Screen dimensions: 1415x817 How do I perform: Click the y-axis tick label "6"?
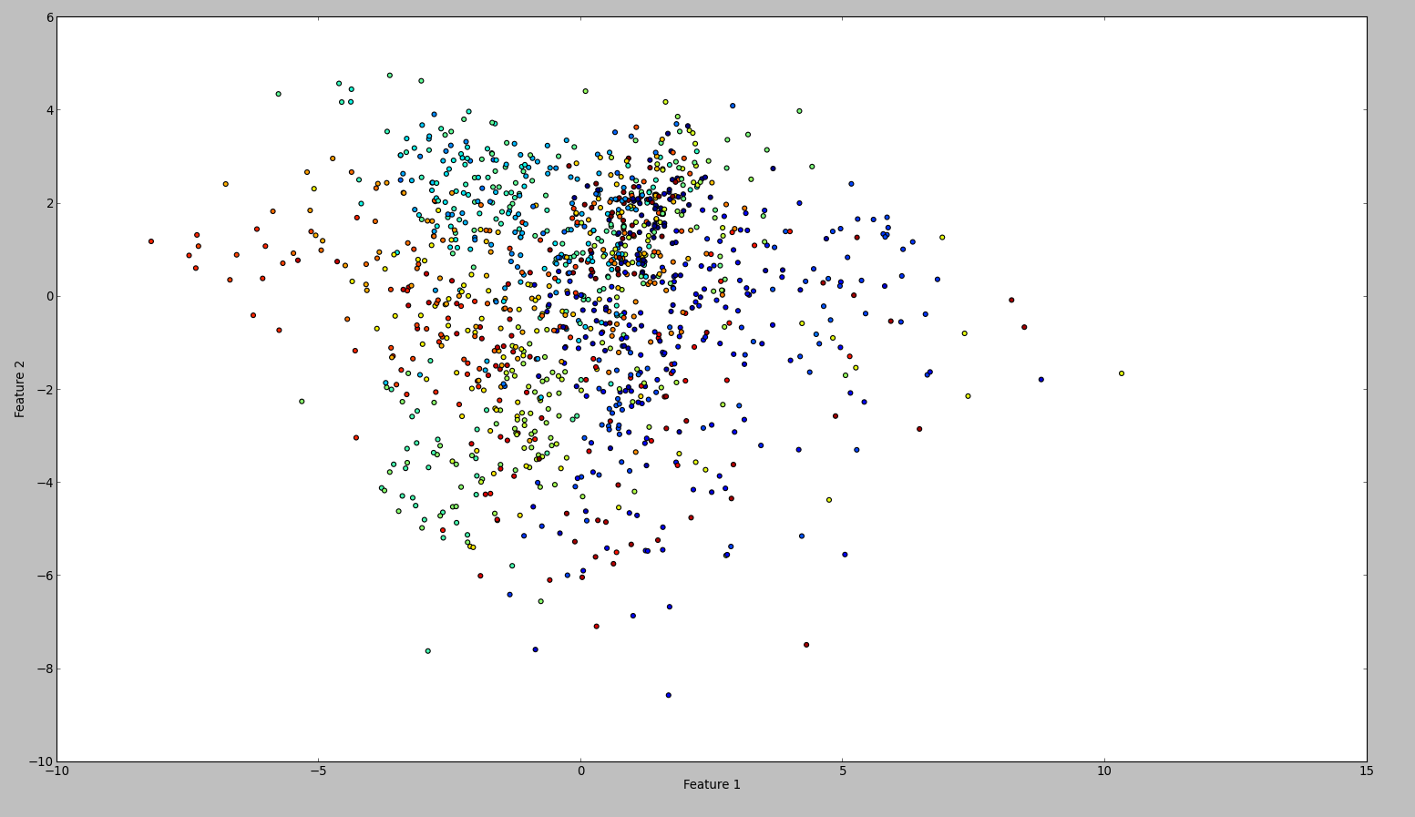click(x=48, y=17)
